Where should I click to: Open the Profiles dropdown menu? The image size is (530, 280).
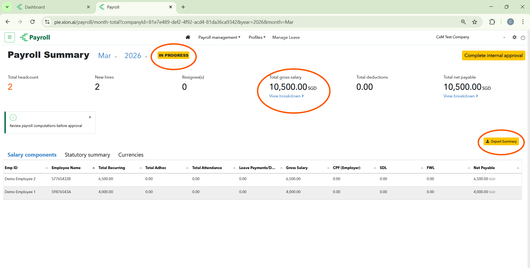257,37
